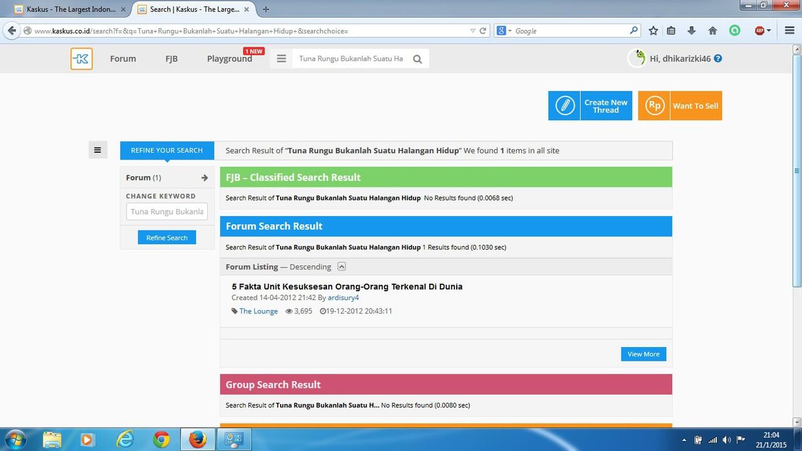The image size is (802, 451).
Task: Open thread 5 Fakta Unit Kesuksesan
Action: pyautogui.click(x=347, y=286)
